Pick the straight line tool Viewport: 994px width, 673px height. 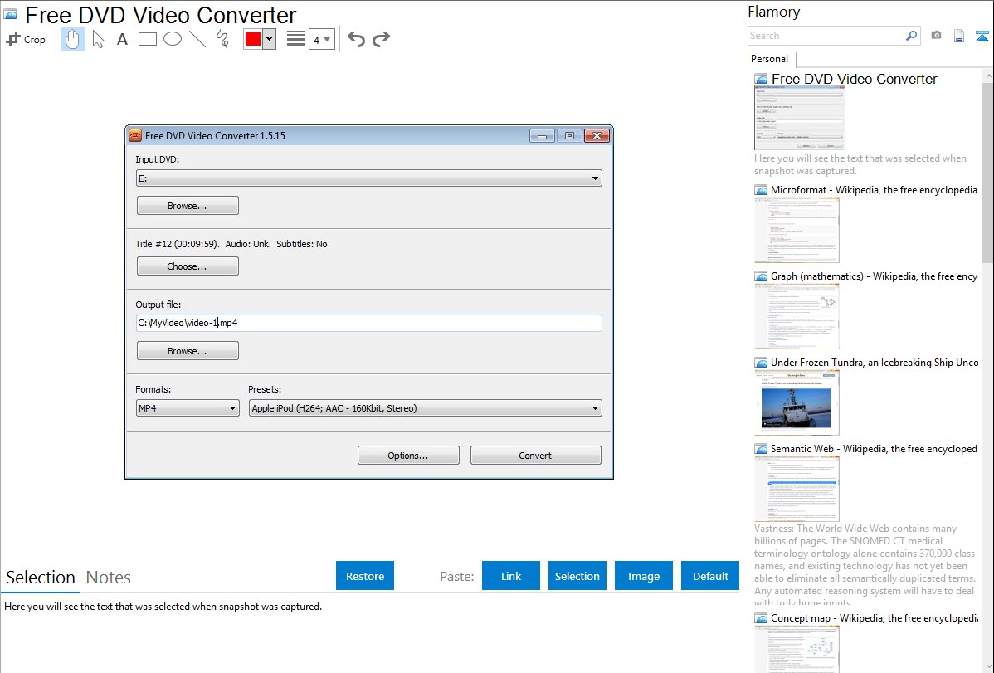tap(197, 39)
